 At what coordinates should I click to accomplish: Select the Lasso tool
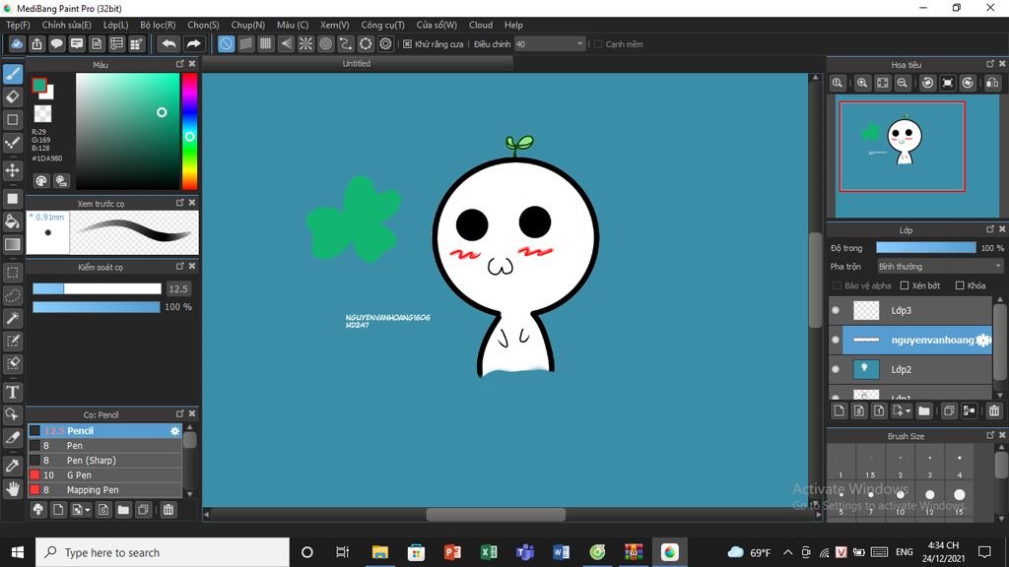[13, 295]
